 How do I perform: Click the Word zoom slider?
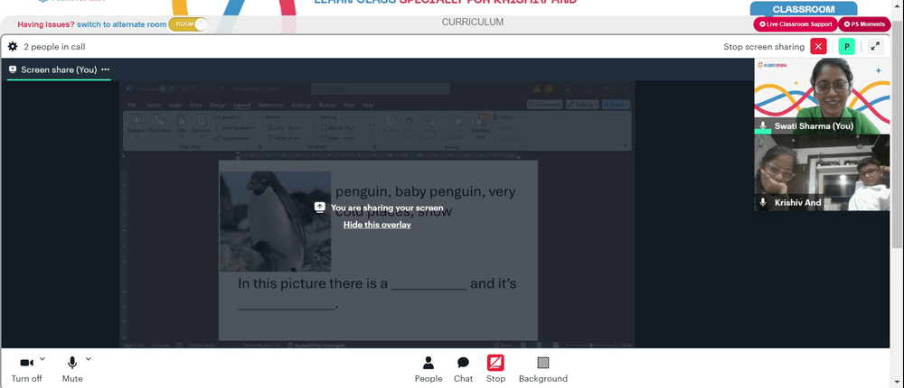(x=591, y=346)
